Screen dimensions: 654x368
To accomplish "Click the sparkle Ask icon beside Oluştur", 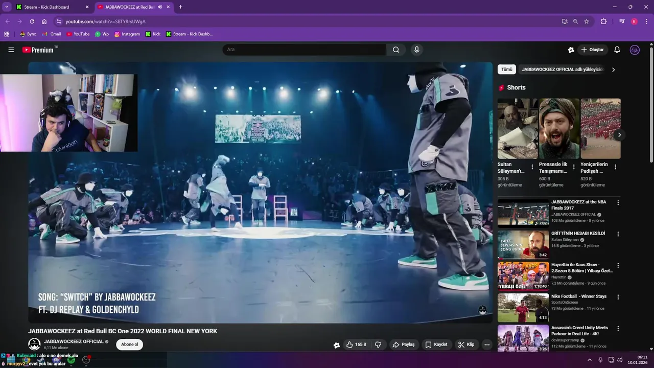I will [571, 50].
